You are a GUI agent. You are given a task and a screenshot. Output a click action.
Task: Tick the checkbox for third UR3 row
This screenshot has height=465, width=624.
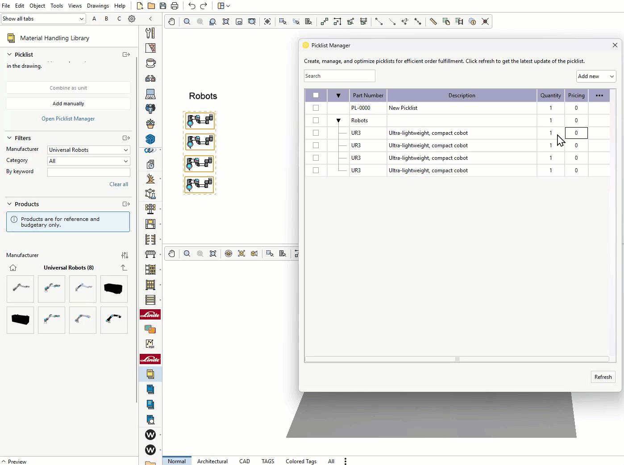click(316, 158)
